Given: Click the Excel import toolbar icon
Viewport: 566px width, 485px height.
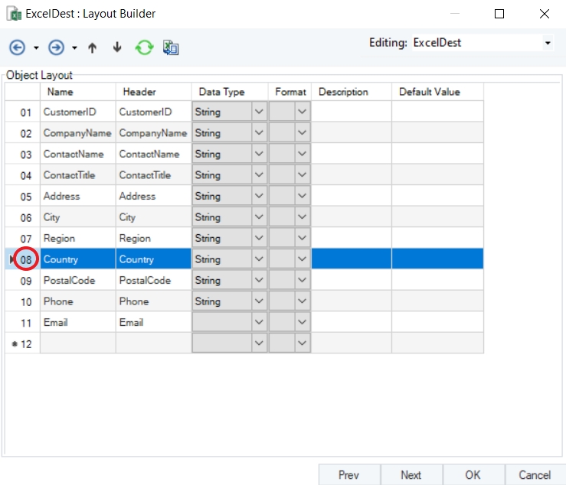Looking at the screenshot, I should tap(171, 47).
